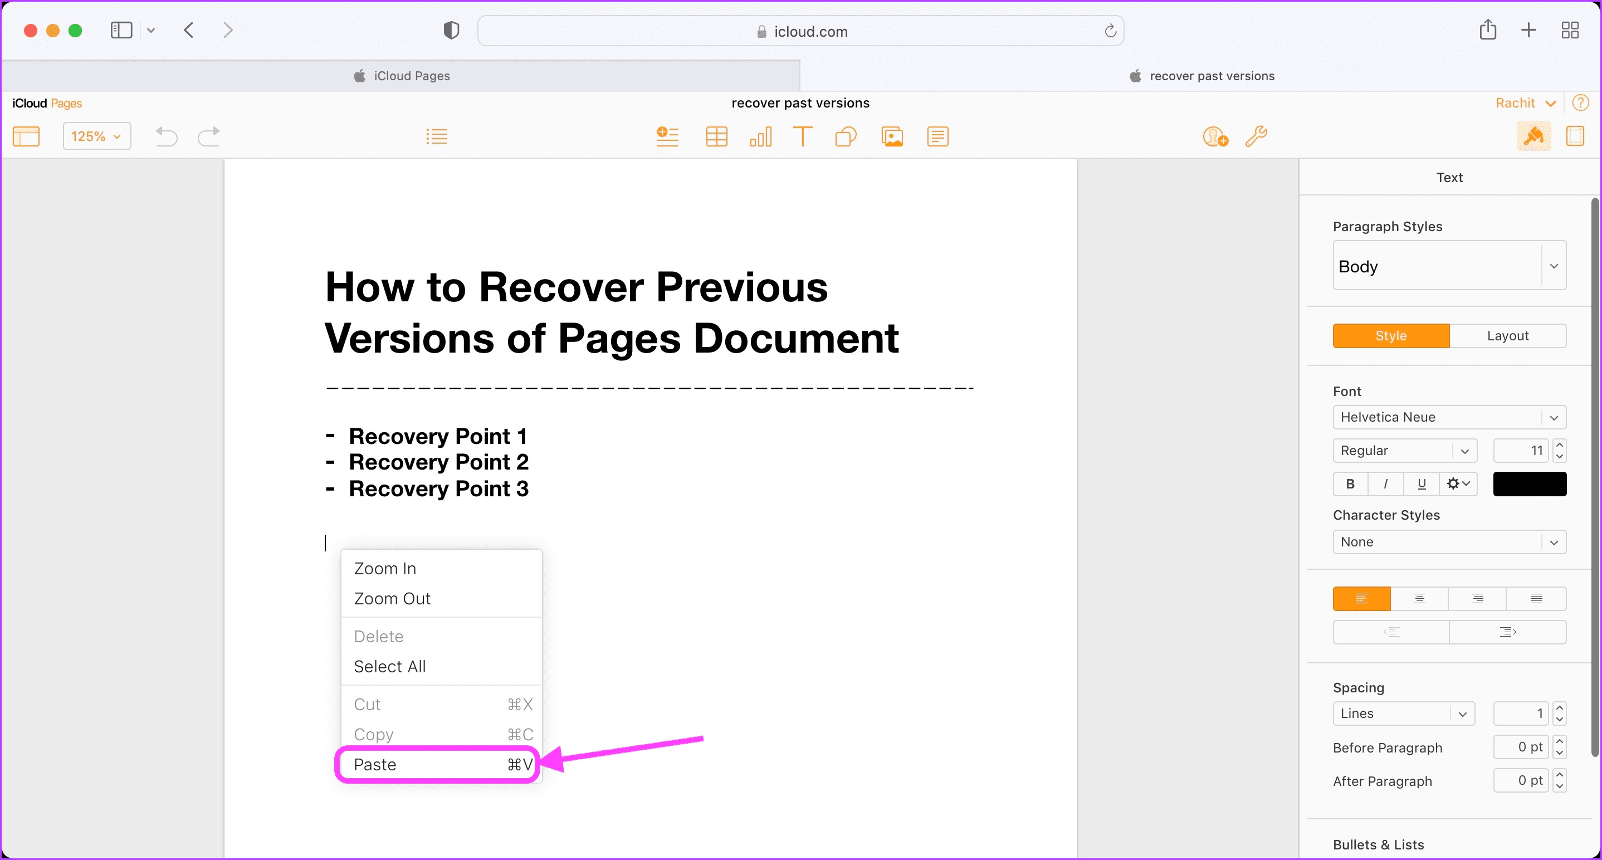Show Safari tab overview grid icon
Viewport: 1602px width, 860px height.
click(1570, 30)
